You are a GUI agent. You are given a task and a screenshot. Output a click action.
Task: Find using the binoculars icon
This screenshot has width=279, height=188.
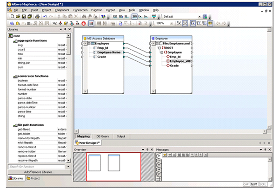[x=84, y=17]
